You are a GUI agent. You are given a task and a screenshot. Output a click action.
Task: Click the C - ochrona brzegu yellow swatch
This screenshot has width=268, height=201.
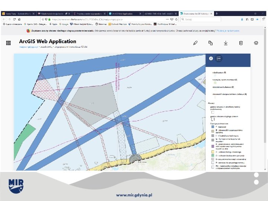(213, 152)
